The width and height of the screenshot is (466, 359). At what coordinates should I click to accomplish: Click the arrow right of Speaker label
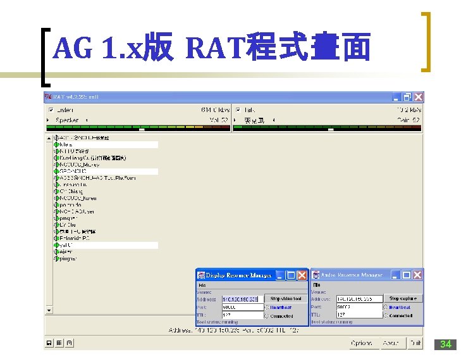point(87,120)
